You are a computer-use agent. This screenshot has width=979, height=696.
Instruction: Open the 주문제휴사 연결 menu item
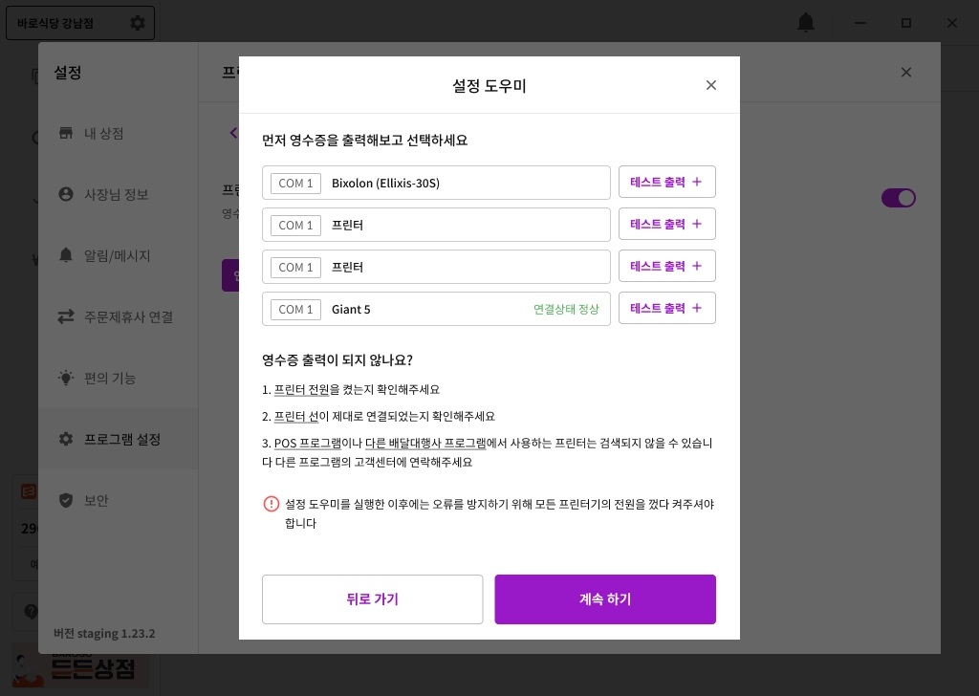[x=128, y=316]
